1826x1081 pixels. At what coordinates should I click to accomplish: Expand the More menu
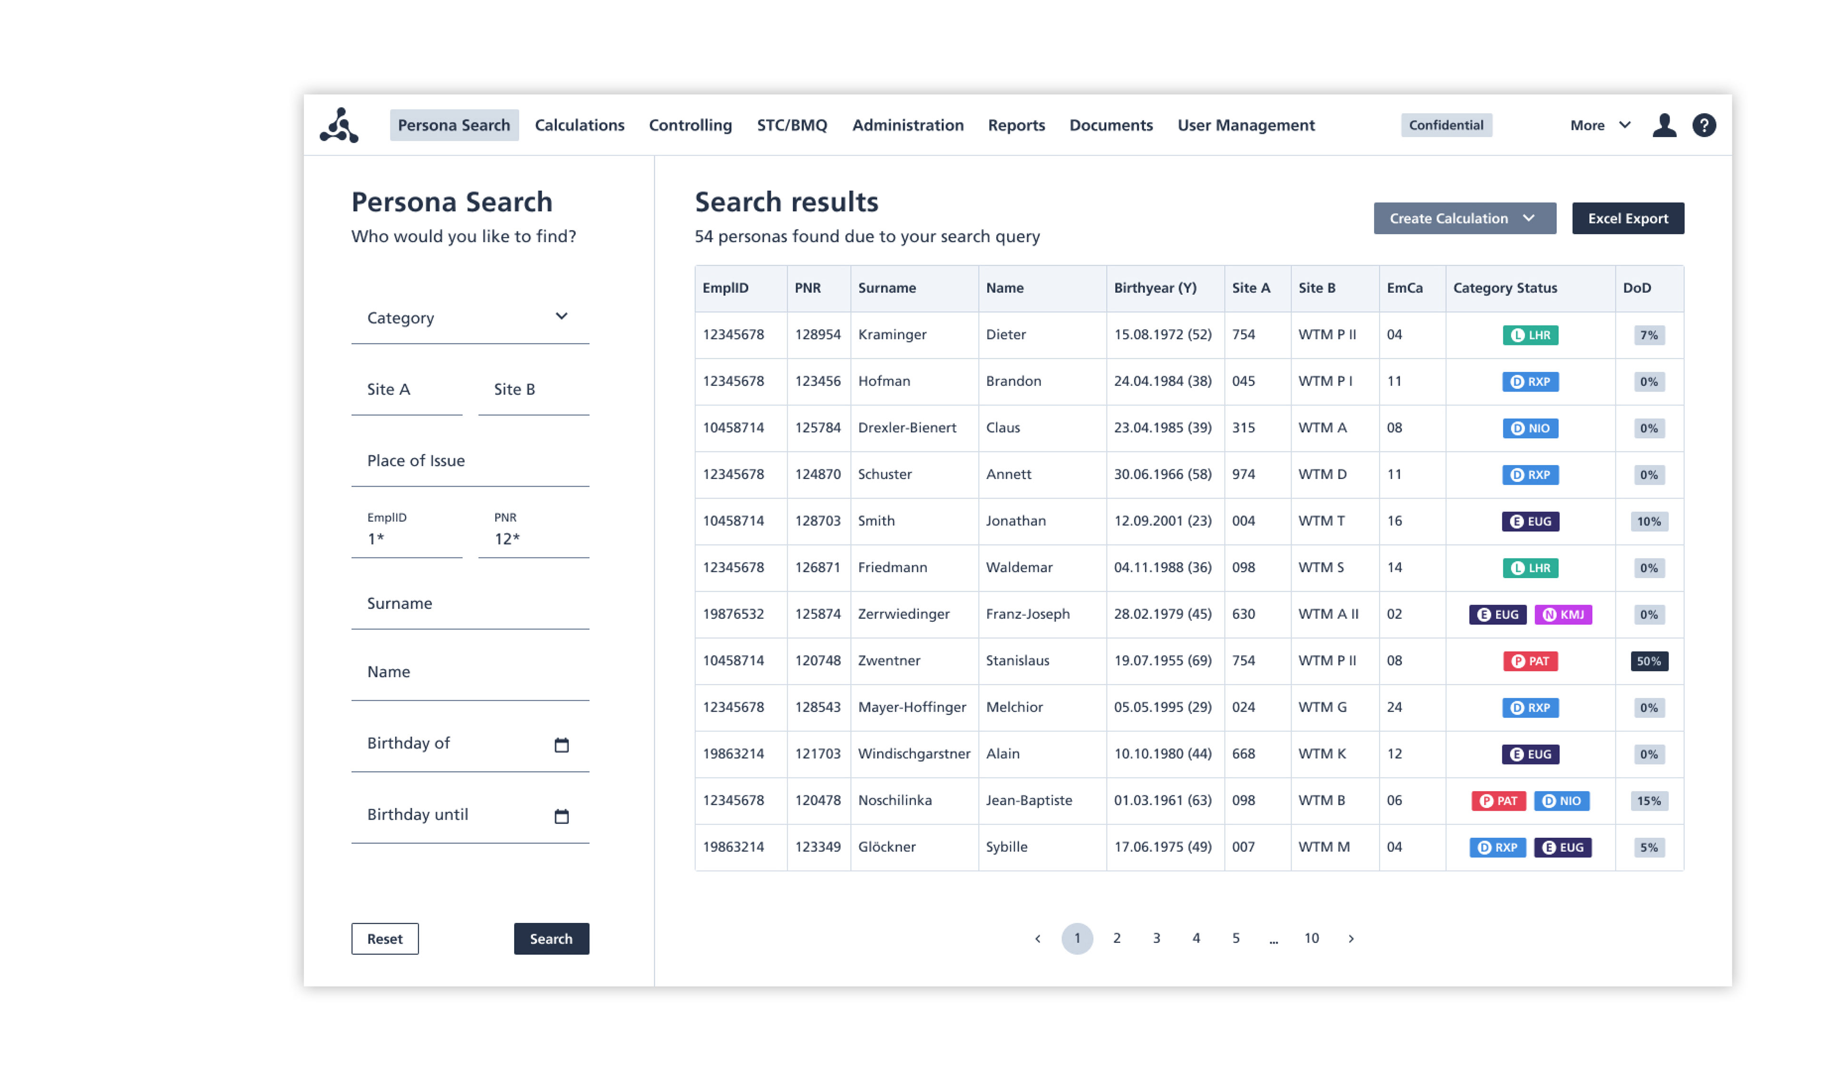pos(1599,125)
